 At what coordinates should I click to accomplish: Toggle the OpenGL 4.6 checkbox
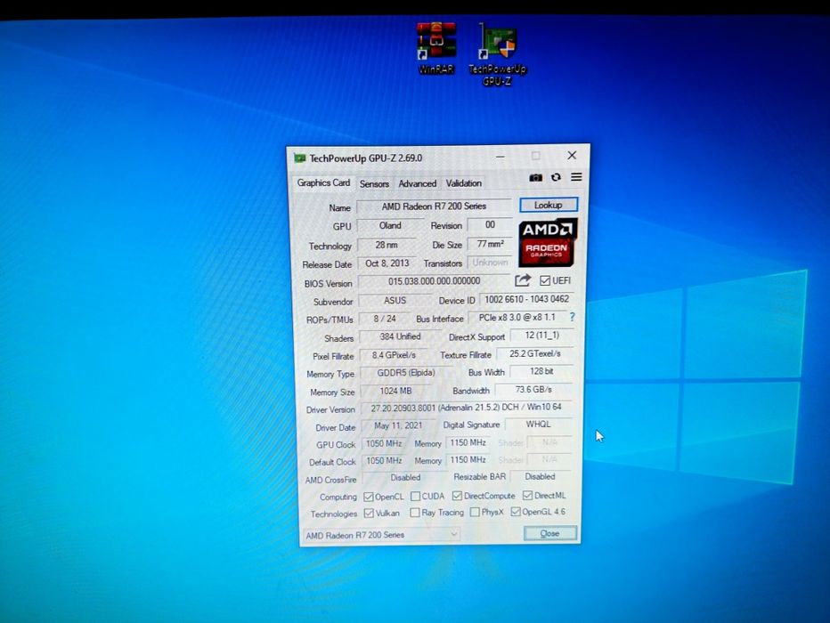click(516, 512)
